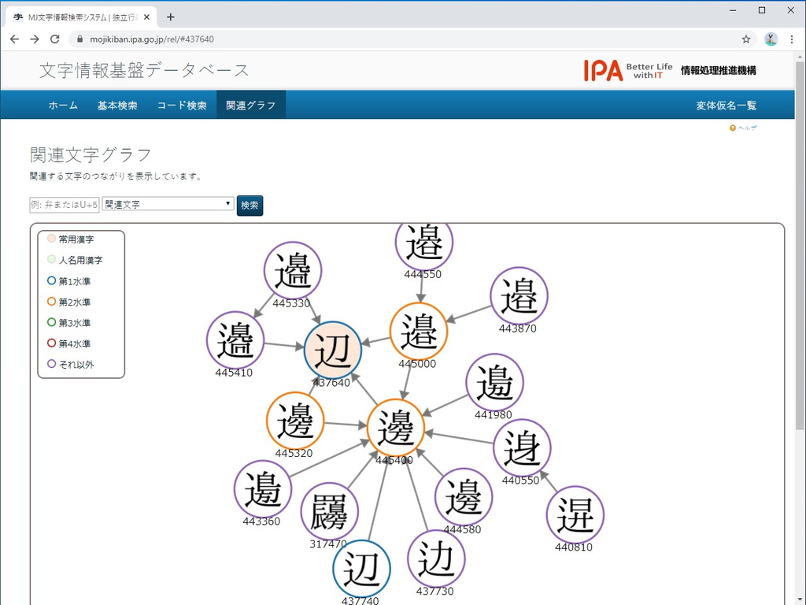Open the ヘルプ question mark icon

click(731, 128)
